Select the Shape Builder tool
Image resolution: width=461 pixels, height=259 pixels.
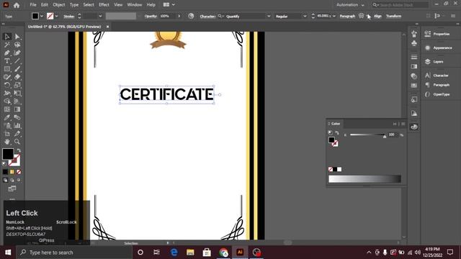7,101
